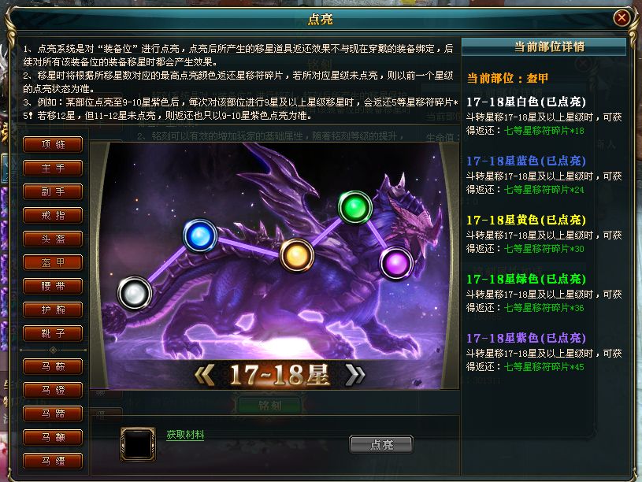Advance to next star tier with right chevrons
Screen dimensions: 642x482
coord(354,375)
